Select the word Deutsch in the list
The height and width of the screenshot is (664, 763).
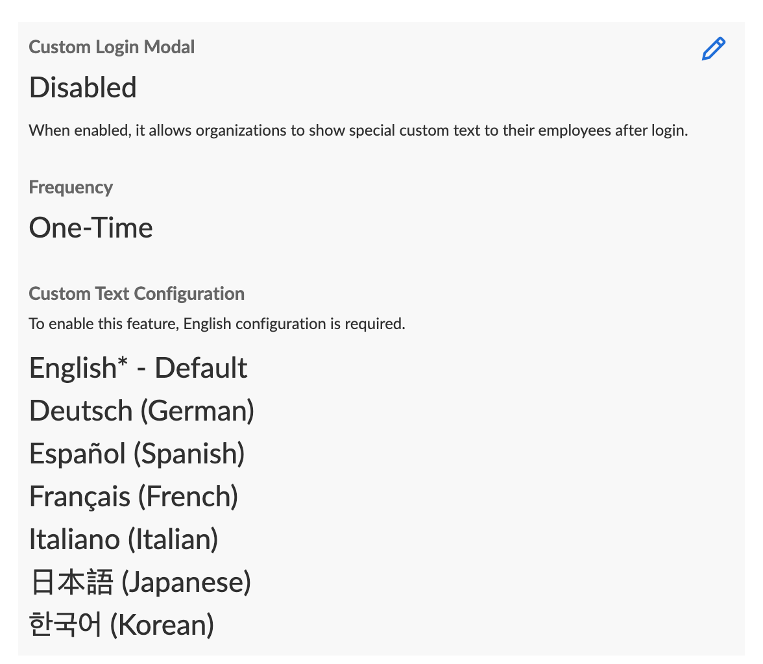click(x=80, y=411)
